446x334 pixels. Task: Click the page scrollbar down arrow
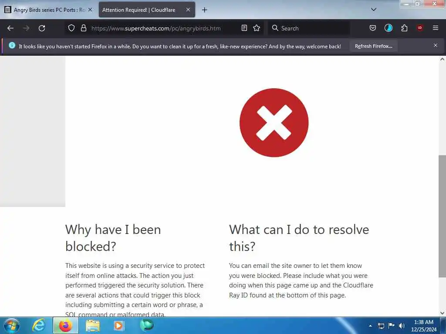442,313
